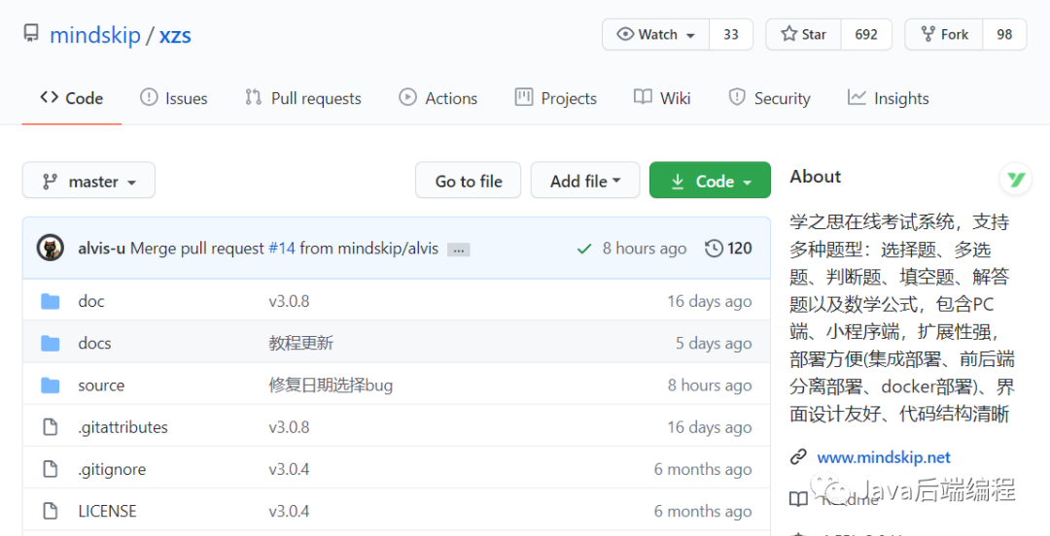Switch to the Code tab
The image size is (1050, 536).
click(x=72, y=98)
